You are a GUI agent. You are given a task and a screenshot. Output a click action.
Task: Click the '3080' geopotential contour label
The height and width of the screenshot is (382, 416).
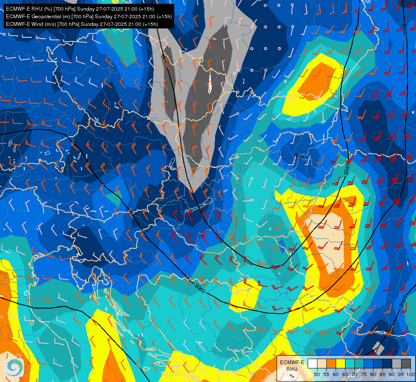[x=403, y=301]
